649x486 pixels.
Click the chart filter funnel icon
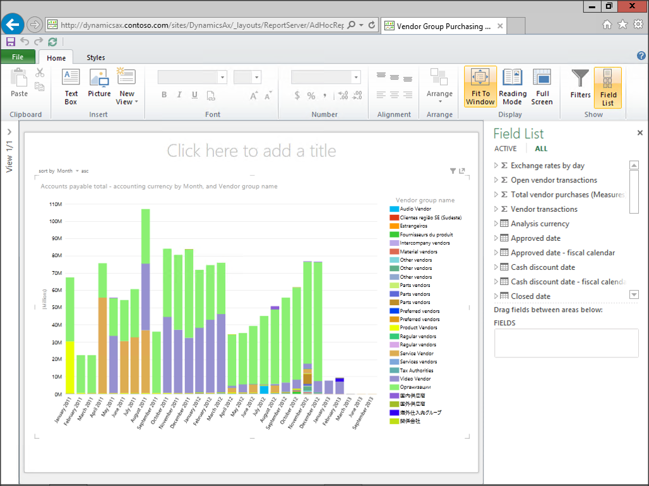453,171
